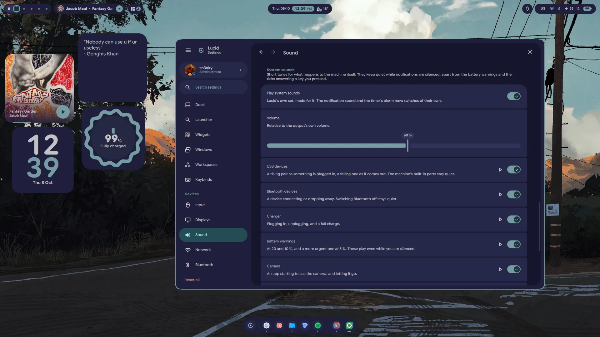Disable the Charger sound
The width and height of the screenshot is (600, 337).
(513, 219)
